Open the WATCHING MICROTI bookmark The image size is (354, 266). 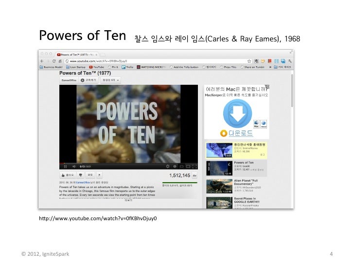pos(152,67)
